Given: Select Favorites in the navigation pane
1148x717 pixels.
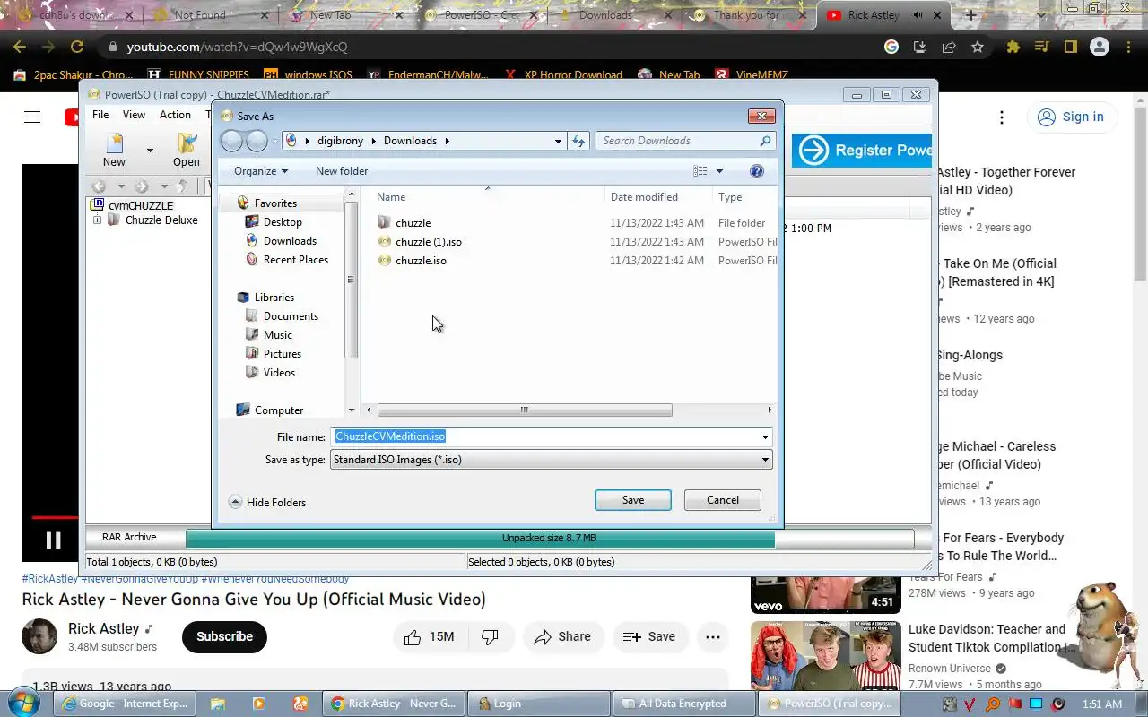Looking at the screenshot, I should tap(274, 203).
